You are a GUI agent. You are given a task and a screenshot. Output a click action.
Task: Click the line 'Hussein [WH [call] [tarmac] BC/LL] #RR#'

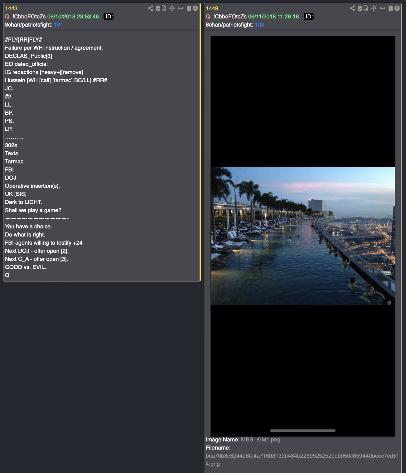[x=56, y=80]
